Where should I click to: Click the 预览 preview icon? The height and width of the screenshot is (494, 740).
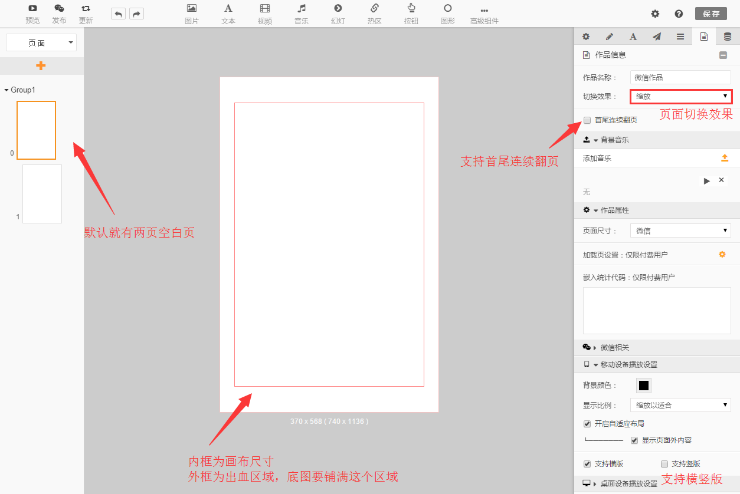click(32, 9)
